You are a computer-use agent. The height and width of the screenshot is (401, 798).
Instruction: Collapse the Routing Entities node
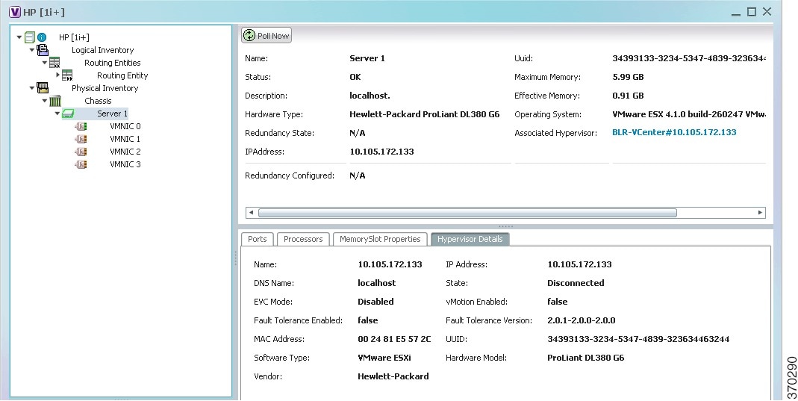[45, 63]
